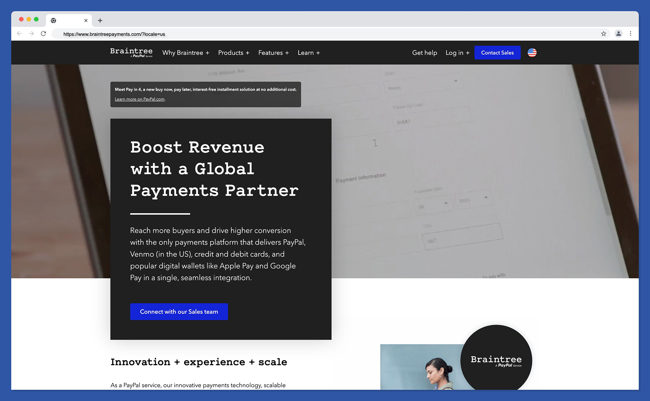Expand the Features menu
This screenshot has width=650, height=401.
273,53
